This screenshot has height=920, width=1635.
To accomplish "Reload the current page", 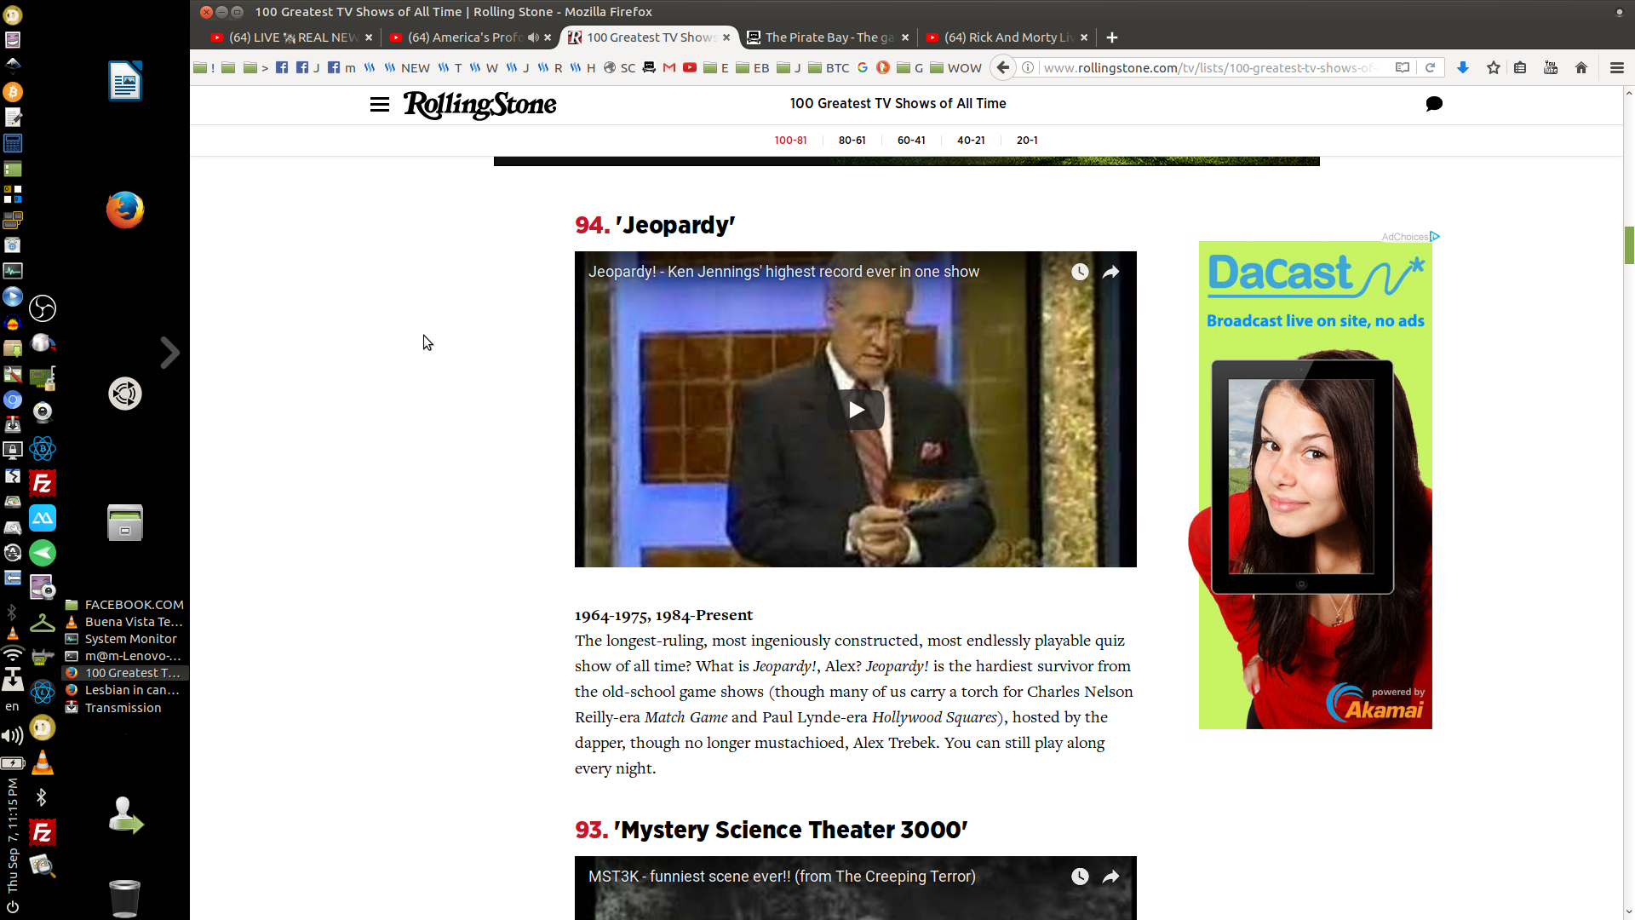I will pyautogui.click(x=1431, y=68).
